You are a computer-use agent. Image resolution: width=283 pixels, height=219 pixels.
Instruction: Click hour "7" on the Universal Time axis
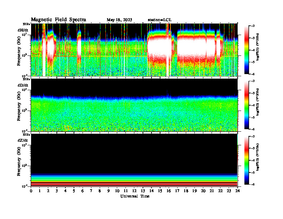tap(91, 191)
